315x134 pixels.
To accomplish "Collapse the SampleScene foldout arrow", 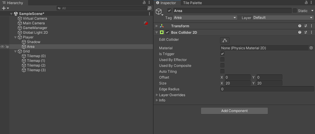I will pos(11,14).
